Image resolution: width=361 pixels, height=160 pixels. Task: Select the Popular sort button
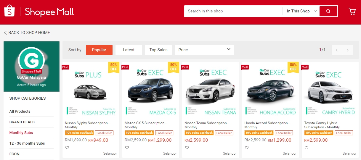pyautogui.click(x=99, y=50)
